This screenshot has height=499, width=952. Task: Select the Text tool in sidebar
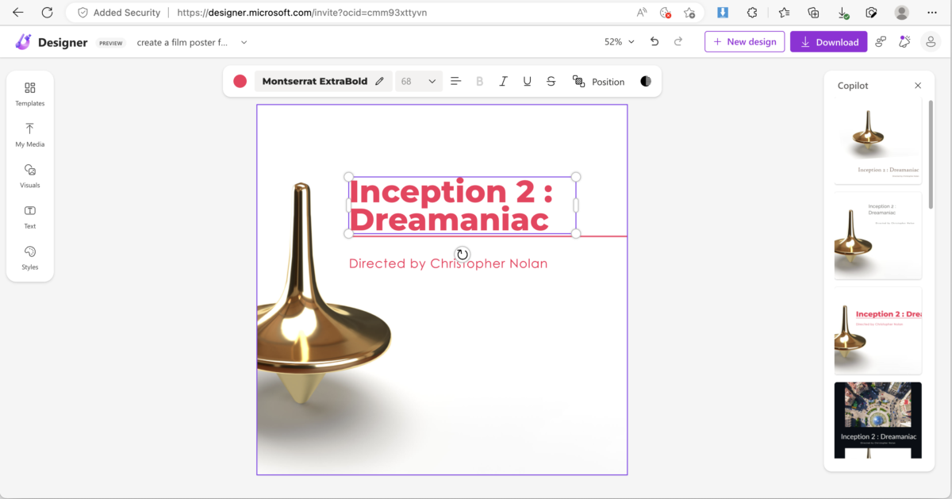pyautogui.click(x=30, y=217)
